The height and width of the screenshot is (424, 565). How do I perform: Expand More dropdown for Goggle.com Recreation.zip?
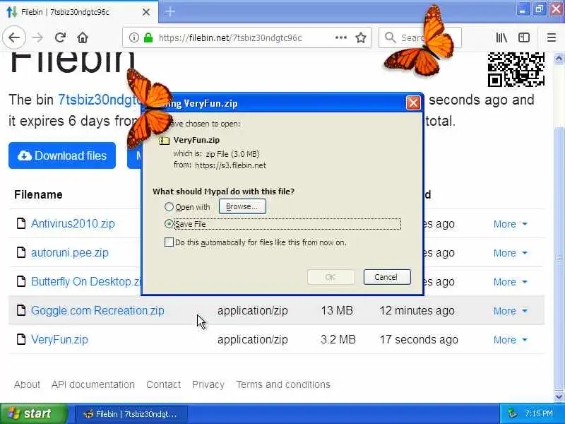click(510, 311)
